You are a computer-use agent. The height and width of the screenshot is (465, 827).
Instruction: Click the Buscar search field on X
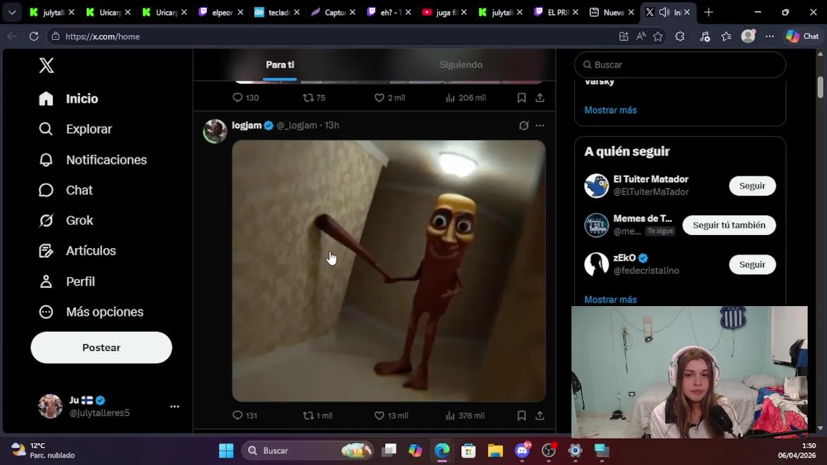tap(680, 65)
